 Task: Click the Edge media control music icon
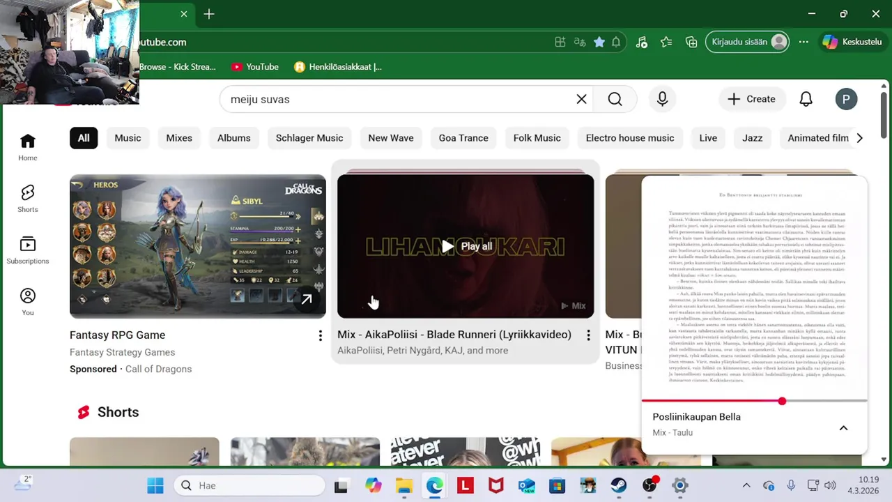click(x=642, y=42)
